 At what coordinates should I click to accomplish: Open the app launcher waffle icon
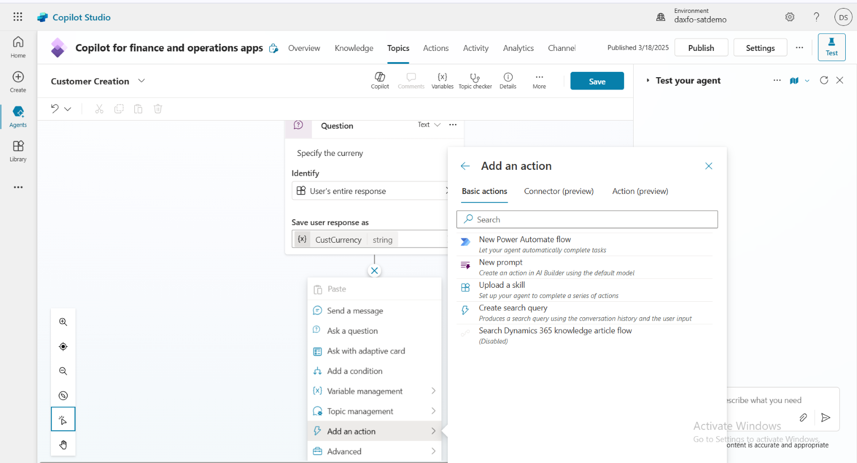[x=18, y=17]
